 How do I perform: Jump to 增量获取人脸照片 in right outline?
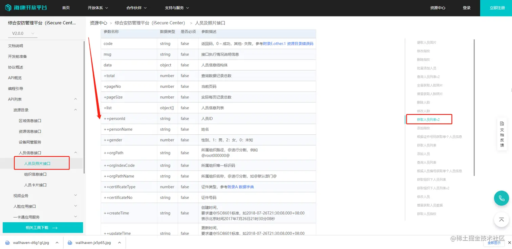coord(430,94)
